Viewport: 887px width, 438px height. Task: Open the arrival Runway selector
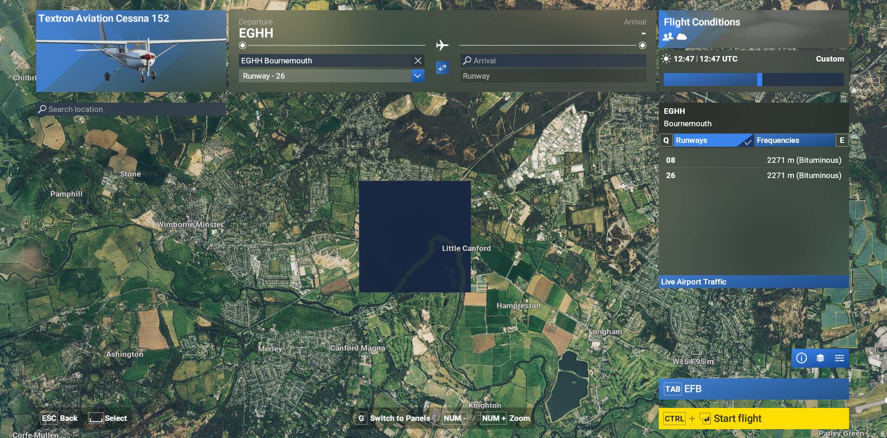point(553,76)
